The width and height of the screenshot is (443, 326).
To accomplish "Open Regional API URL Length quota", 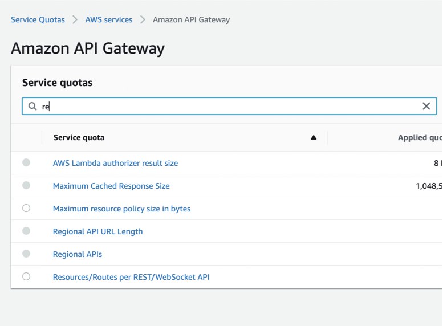I will [x=97, y=231].
